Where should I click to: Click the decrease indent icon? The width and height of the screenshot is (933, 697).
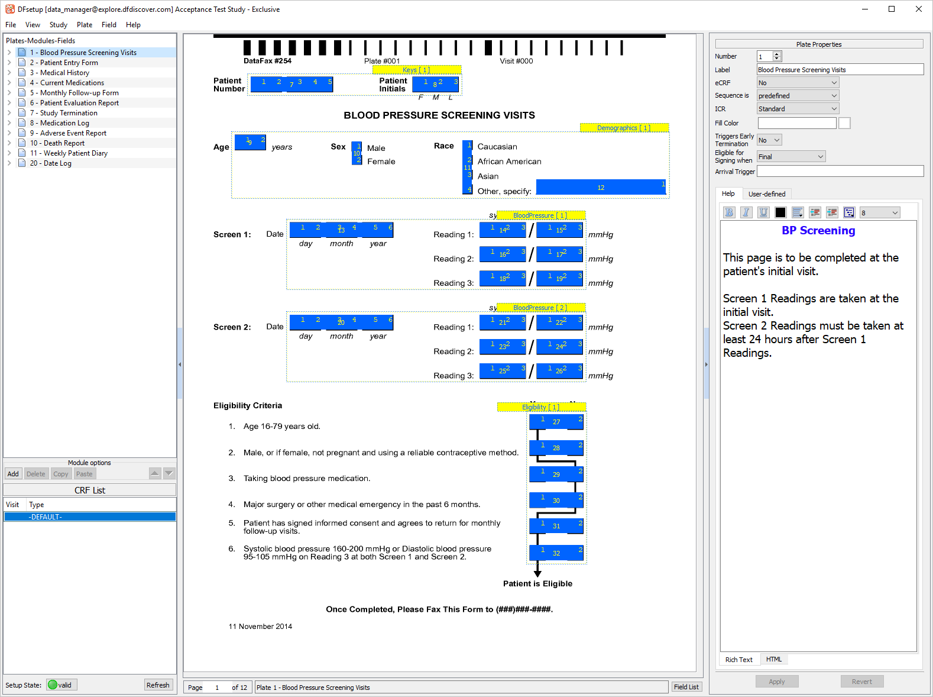pos(815,212)
